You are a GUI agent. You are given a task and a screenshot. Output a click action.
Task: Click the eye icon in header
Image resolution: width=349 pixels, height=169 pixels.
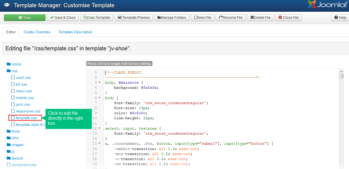[x=7, y=5]
